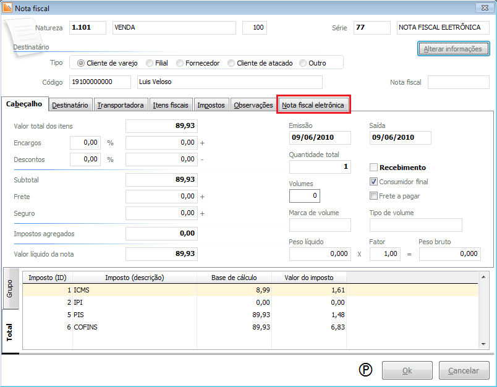Switch to the Itens fiscais tab

click(171, 105)
